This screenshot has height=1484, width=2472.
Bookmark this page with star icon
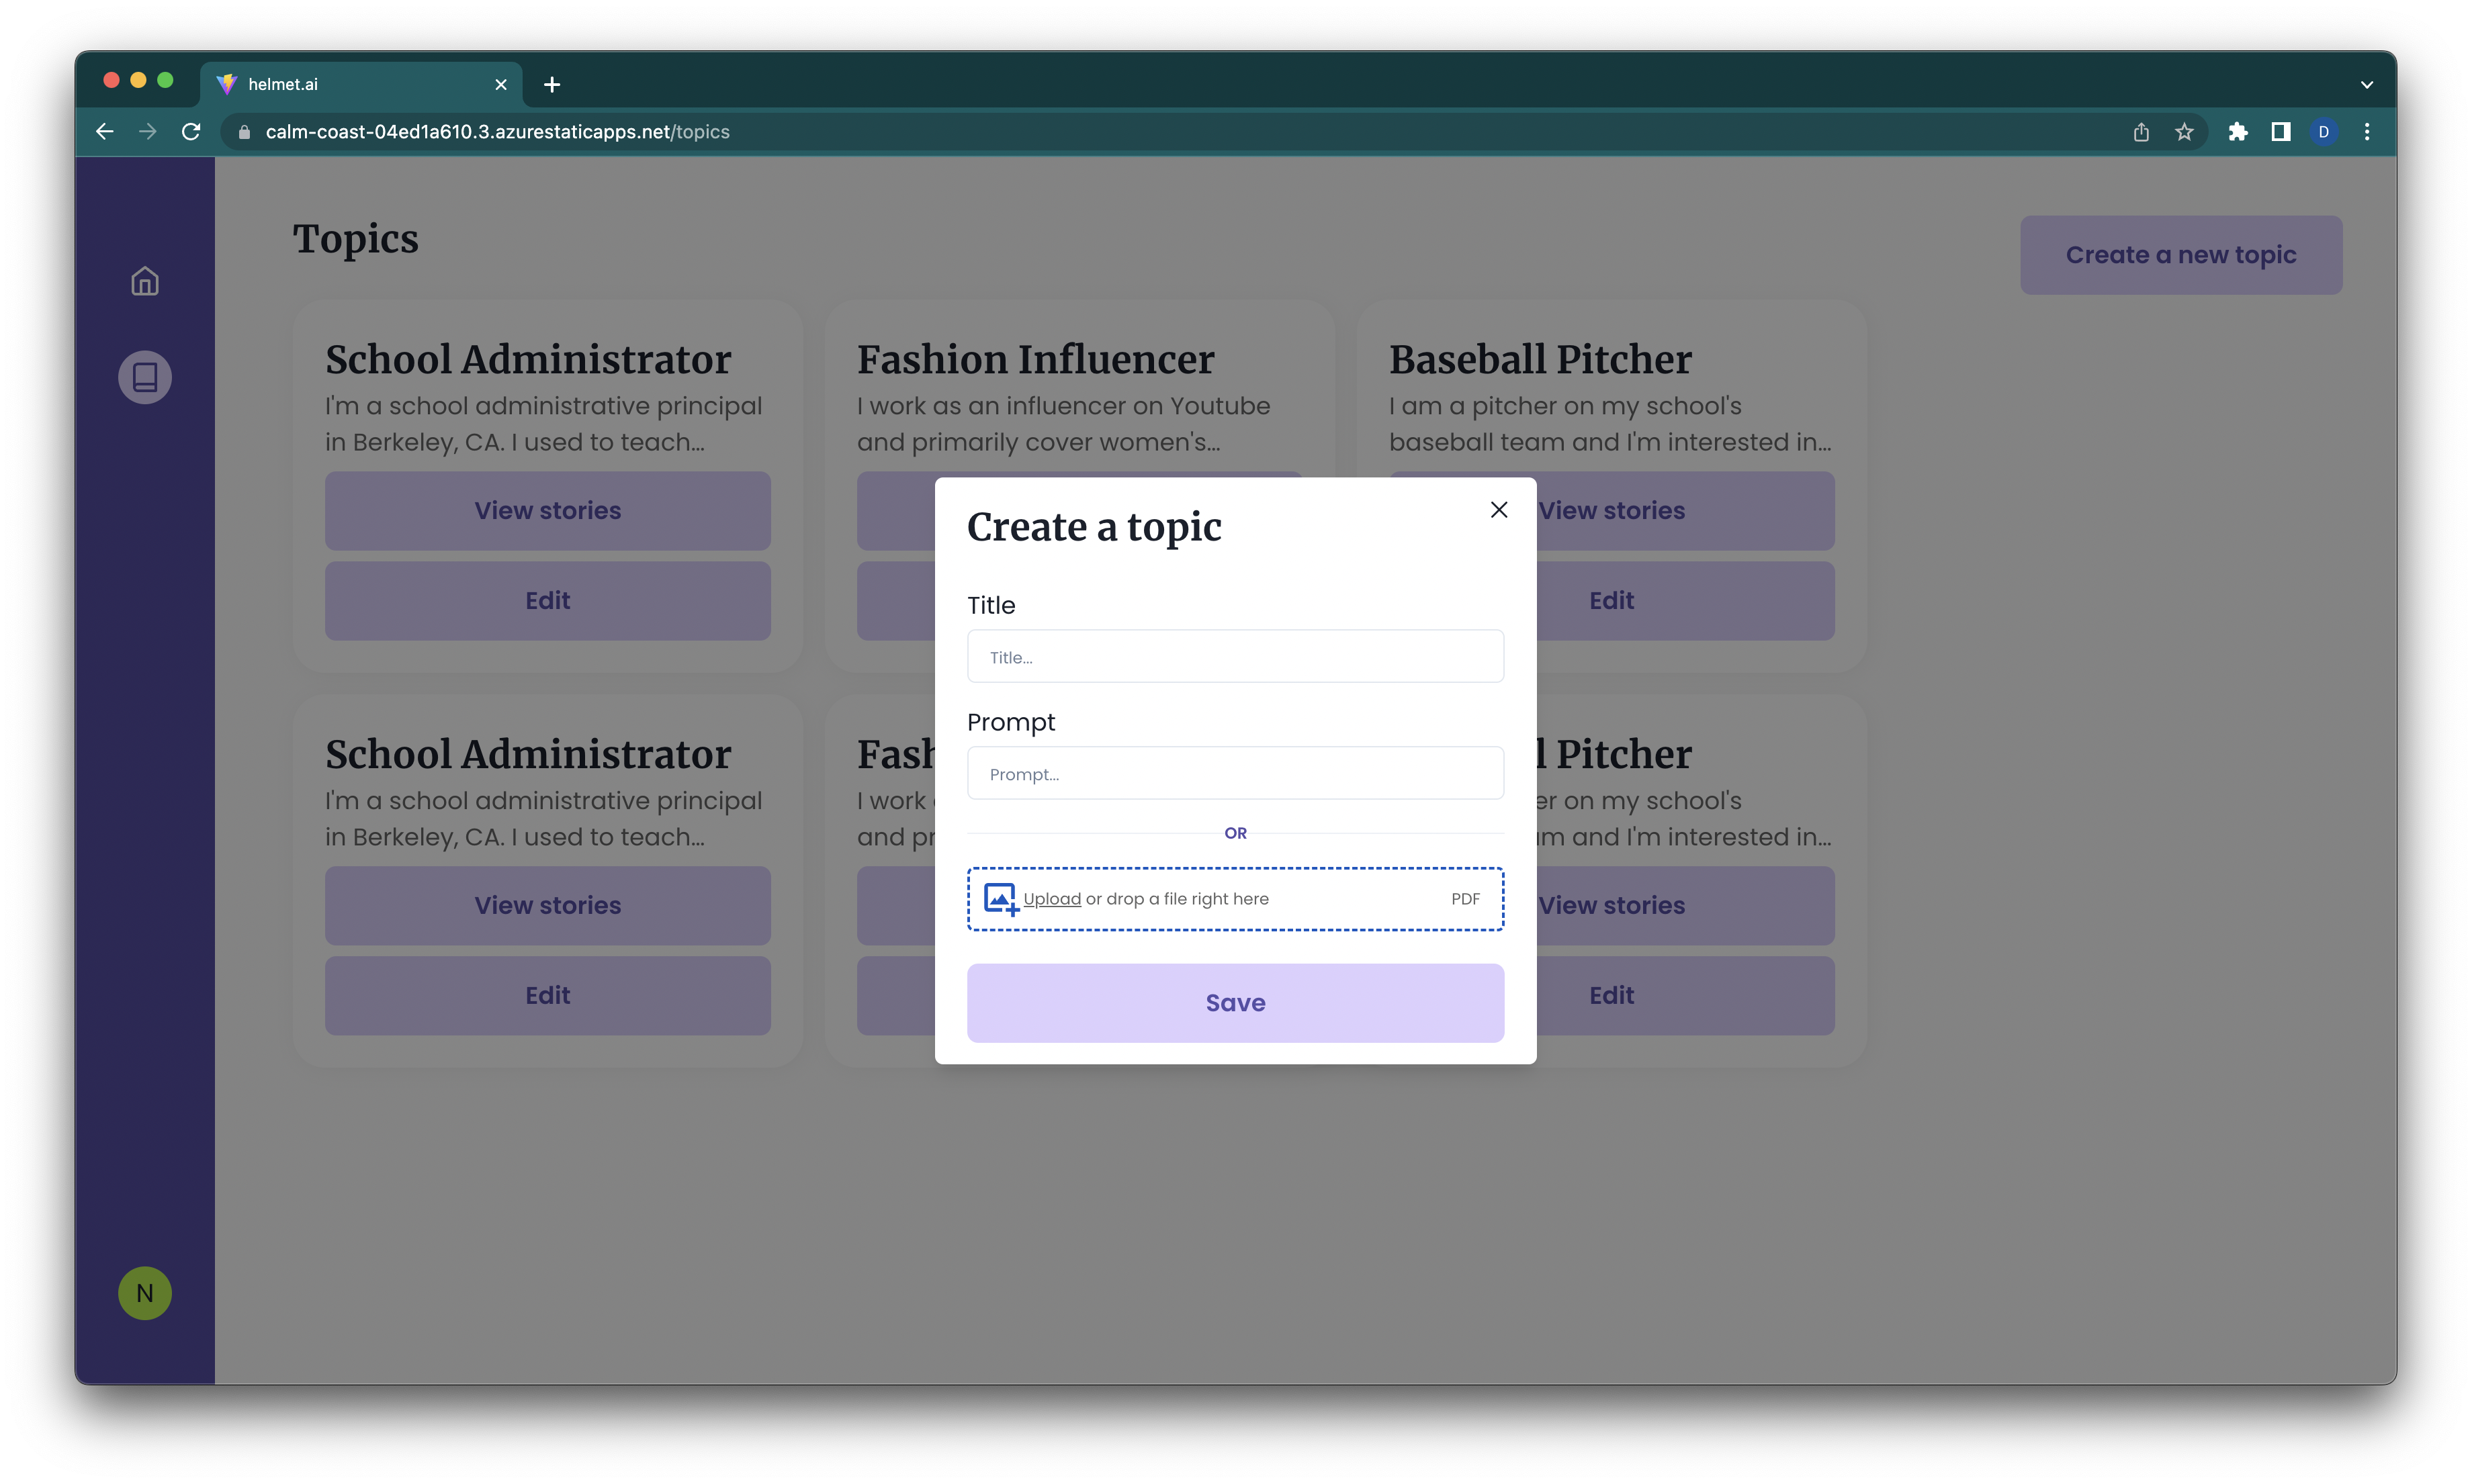(x=2184, y=132)
